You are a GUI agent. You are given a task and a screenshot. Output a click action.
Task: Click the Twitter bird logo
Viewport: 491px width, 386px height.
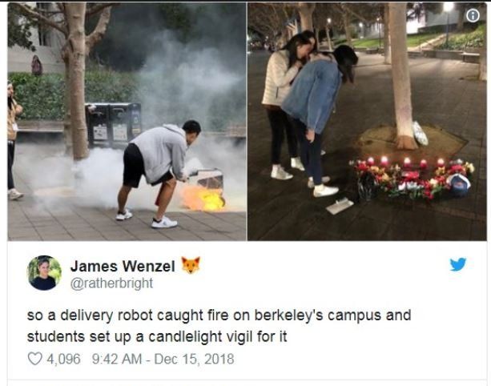point(458,264)
